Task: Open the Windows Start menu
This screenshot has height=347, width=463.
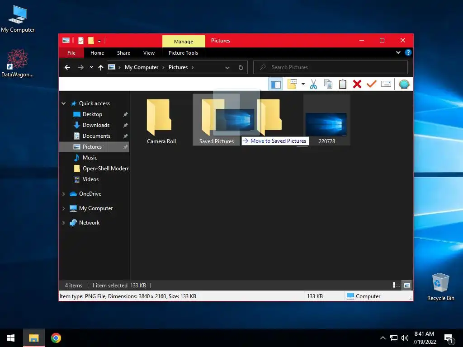Action: point(11,338)
